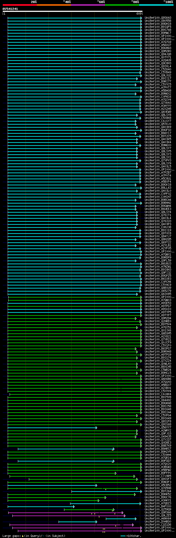176x538 pixels.
Task: Click the UniRef100_Q60EW9 label
Action: 158,112
